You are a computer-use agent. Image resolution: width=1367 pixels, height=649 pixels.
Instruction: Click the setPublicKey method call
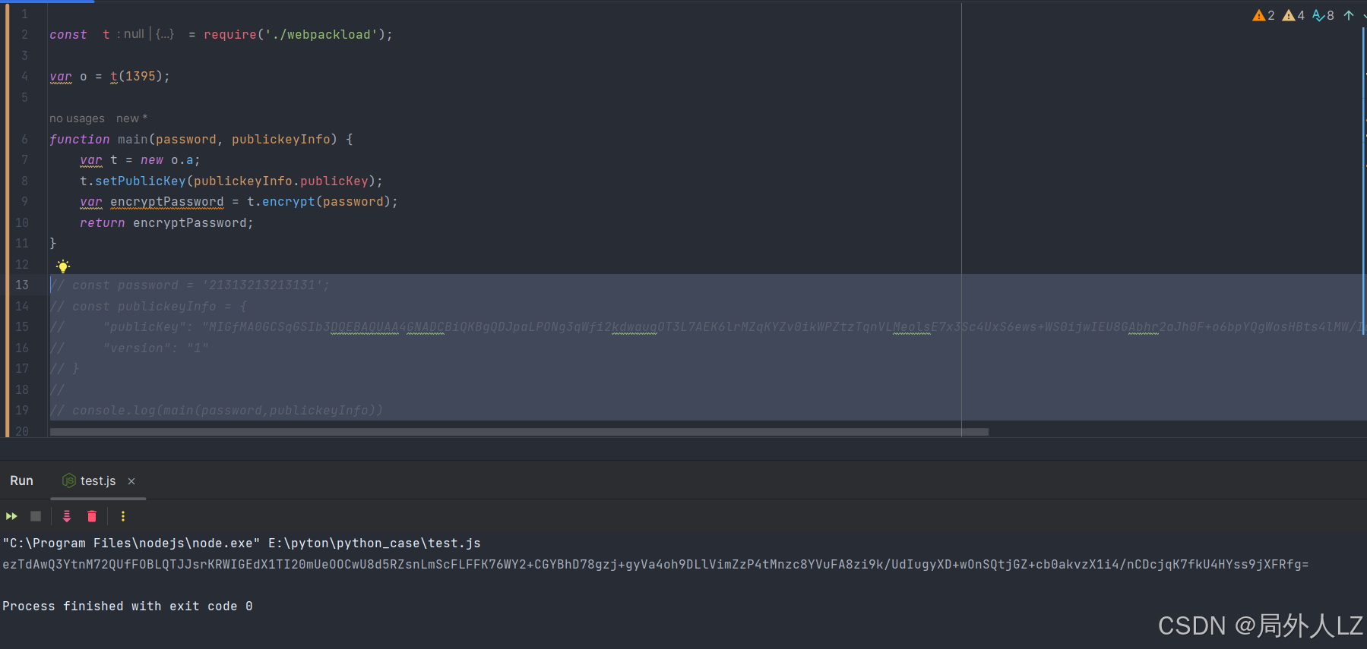tap(140, 181)
